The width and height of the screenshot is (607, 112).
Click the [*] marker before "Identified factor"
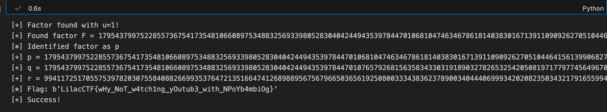point(17,46)
